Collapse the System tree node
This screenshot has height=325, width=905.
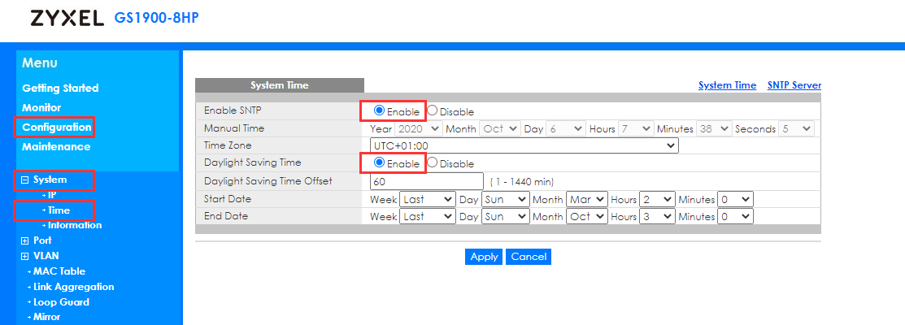[25, 180]
